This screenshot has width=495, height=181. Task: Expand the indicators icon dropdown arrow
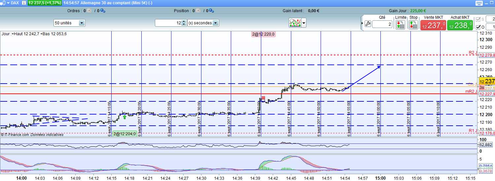click(304, 23)
